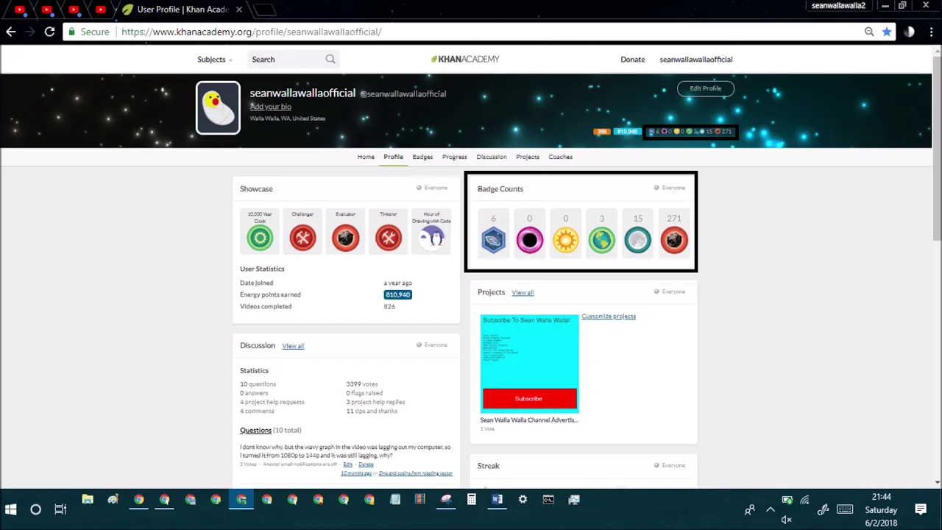
Task: Open the Action Center notifications icon
Action: [x=921, y=509]
